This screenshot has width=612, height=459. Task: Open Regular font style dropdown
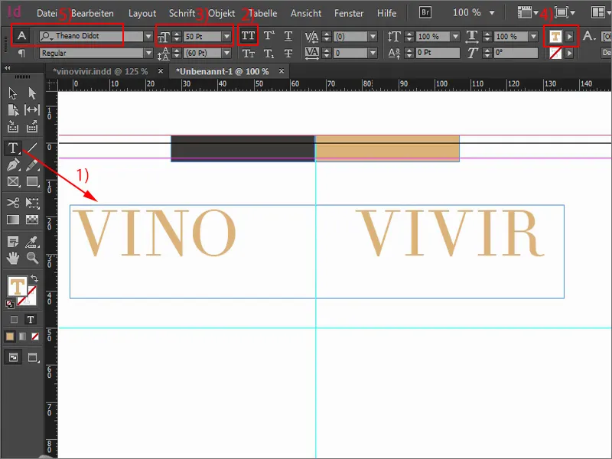(x=148, y=53)
